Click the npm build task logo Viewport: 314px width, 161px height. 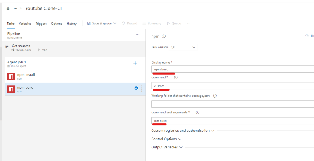(11, 89)
